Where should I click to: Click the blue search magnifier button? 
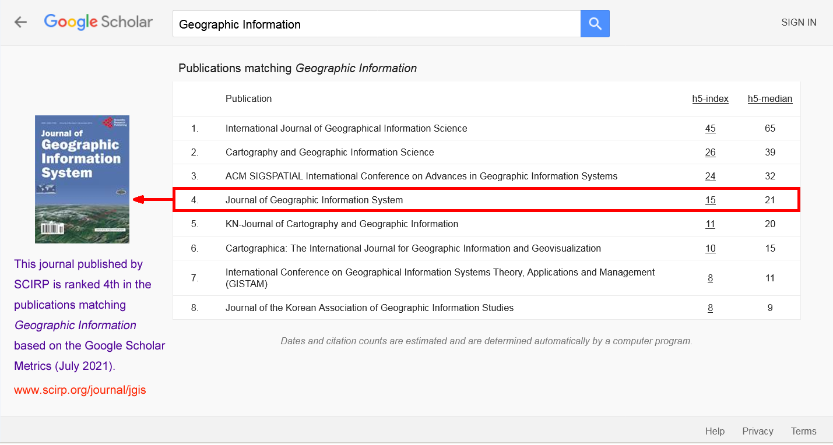[595, 23]
